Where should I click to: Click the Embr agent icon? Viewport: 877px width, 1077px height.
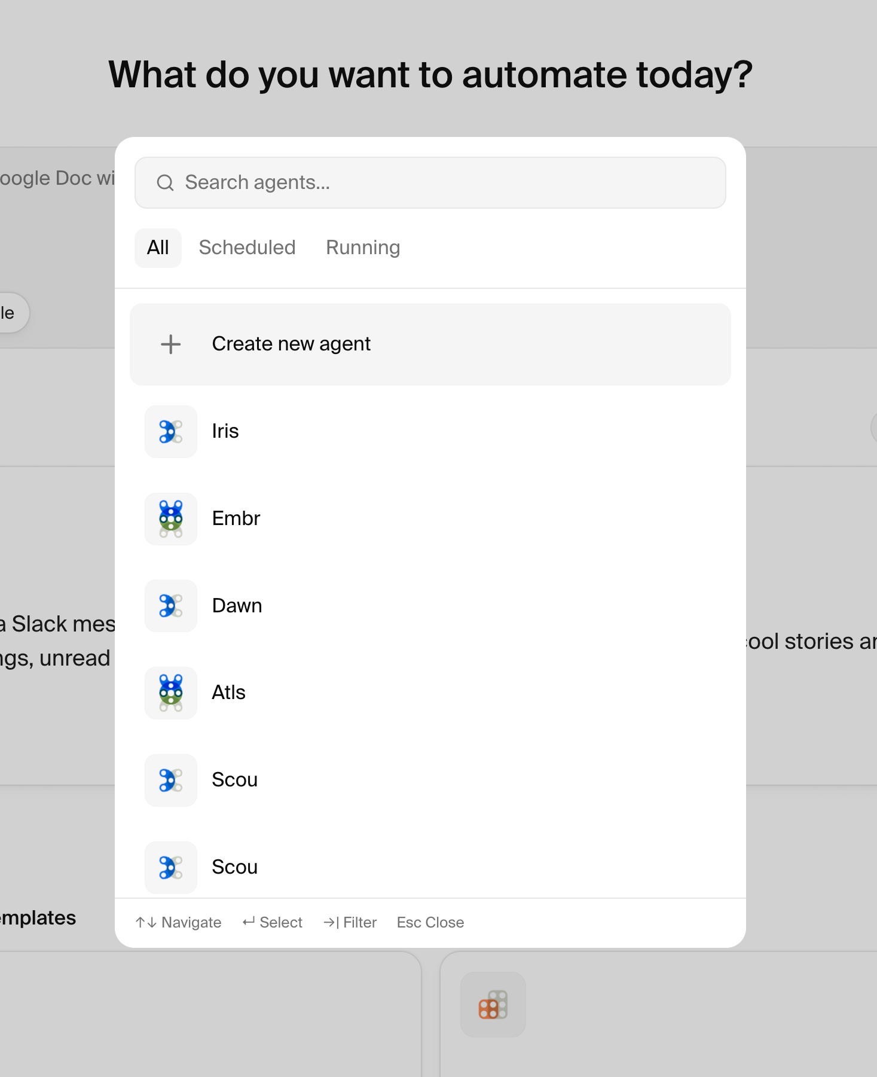click(171, 518)
